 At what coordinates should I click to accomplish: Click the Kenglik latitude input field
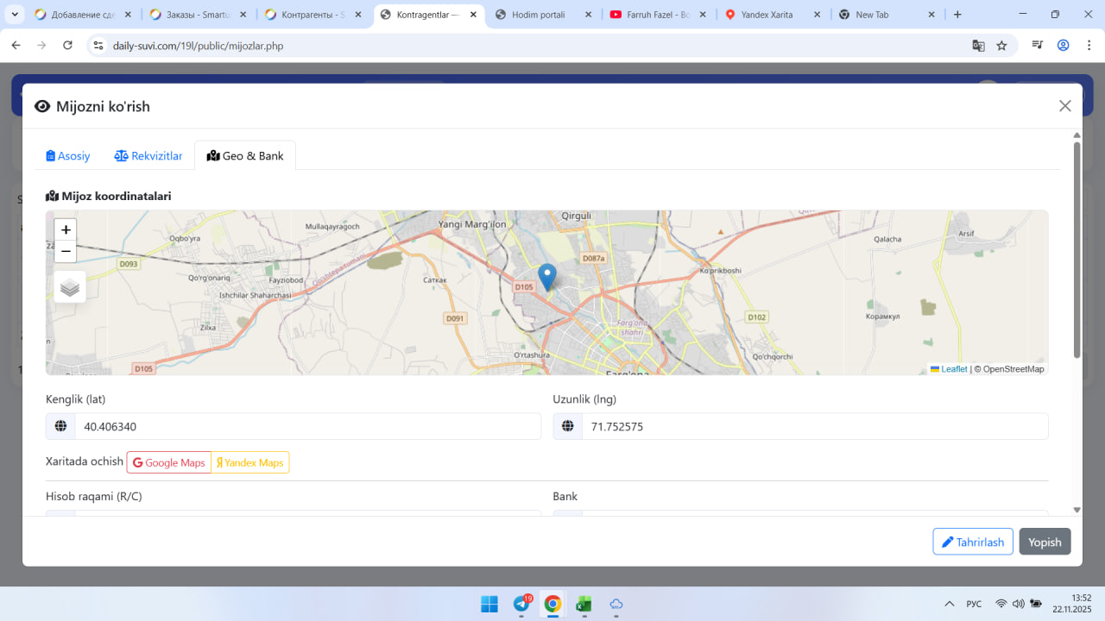click(x=306, y=427)
